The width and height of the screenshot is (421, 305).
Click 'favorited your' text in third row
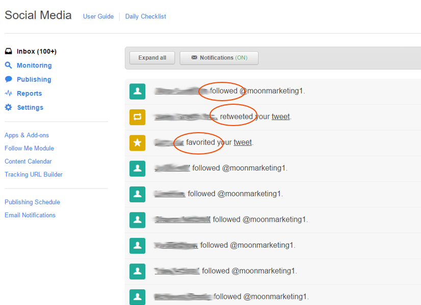tap(209, 142)
